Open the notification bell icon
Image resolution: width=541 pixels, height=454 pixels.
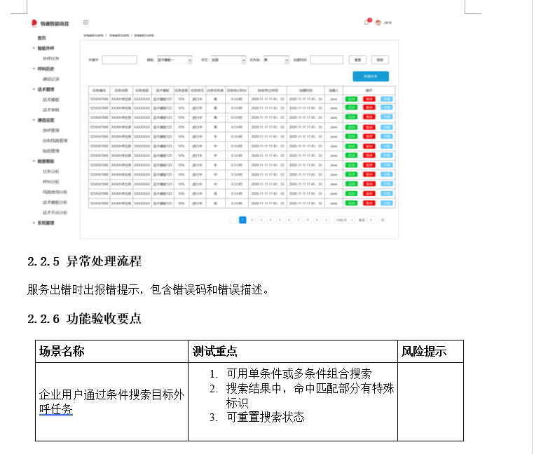point(367,22)
